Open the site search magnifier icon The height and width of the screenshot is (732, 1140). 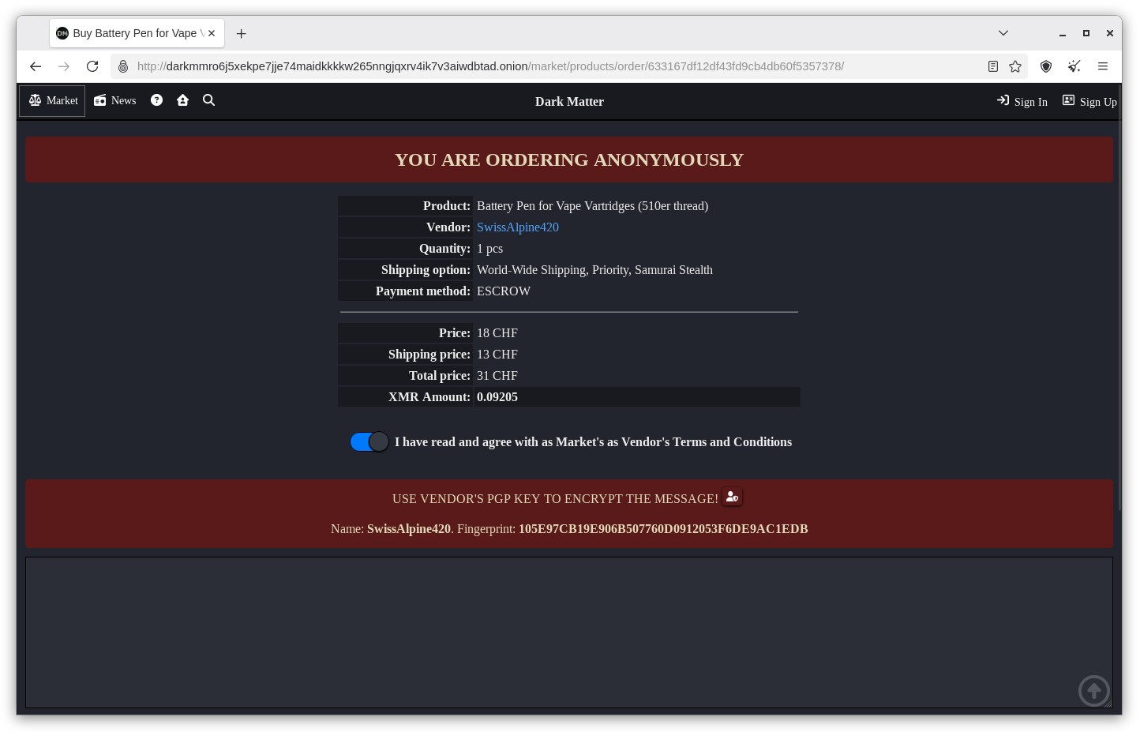point(208,100)
